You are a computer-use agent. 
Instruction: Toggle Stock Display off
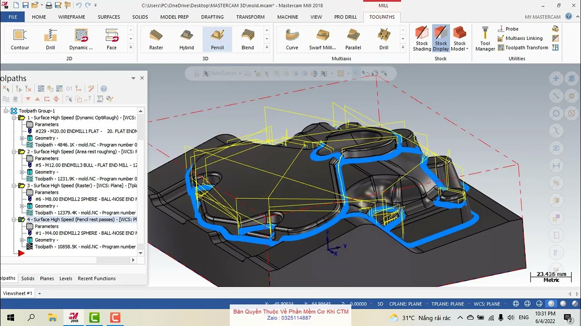441,38
